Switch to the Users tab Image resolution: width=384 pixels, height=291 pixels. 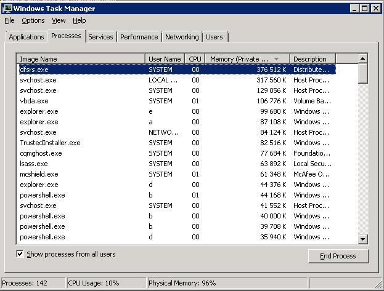(x=214, y=37)
